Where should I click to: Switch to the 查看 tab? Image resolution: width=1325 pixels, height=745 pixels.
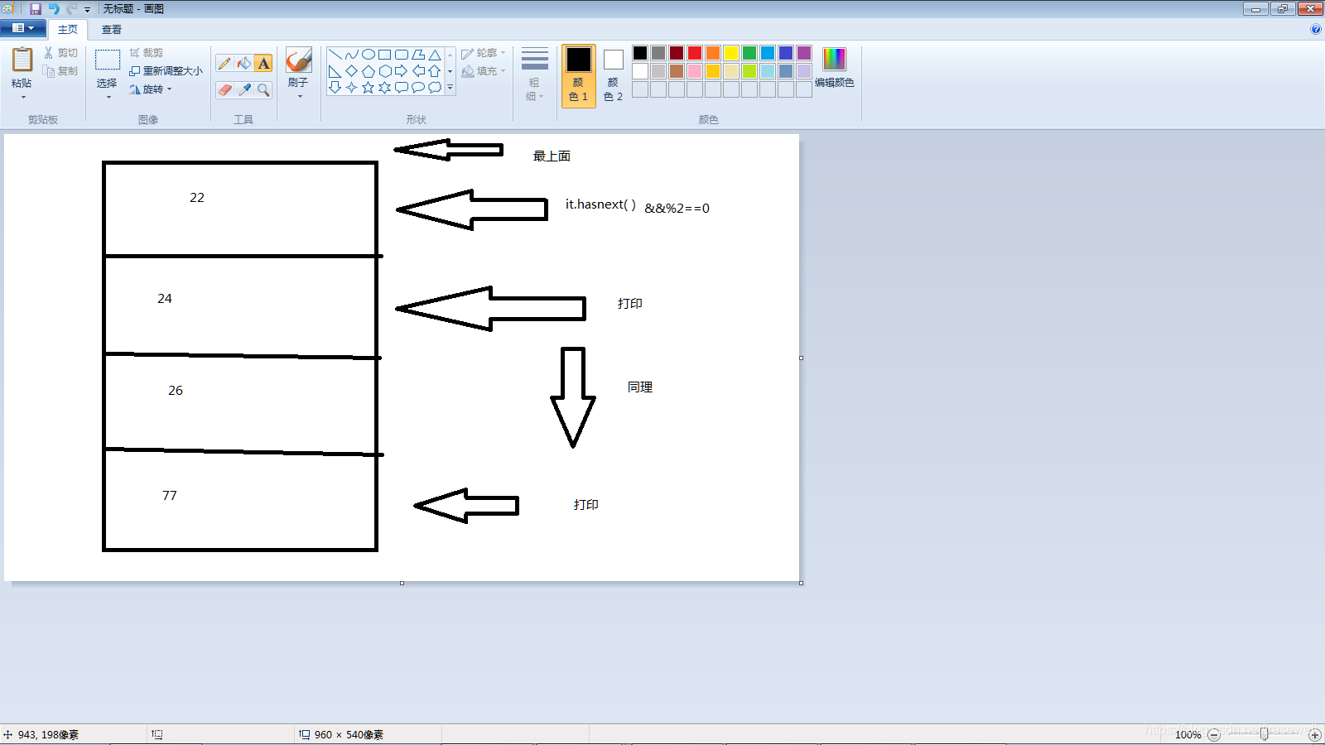[111, 29]
